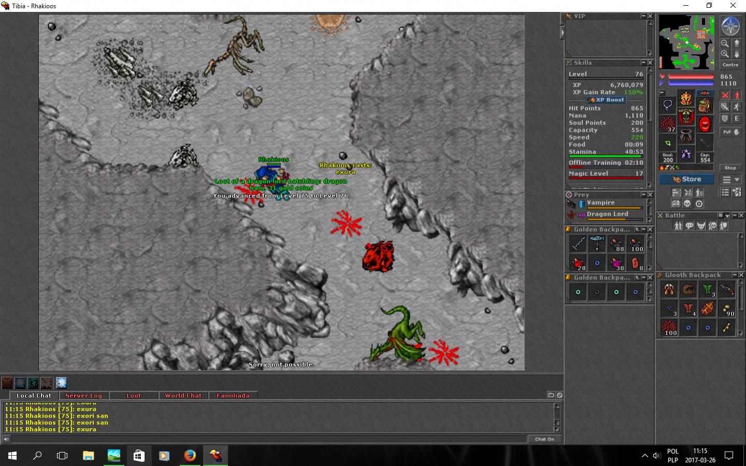Viewport: 746px width, 466px height.
Task: Toggle Chat On button
Action: pos(544,439)
